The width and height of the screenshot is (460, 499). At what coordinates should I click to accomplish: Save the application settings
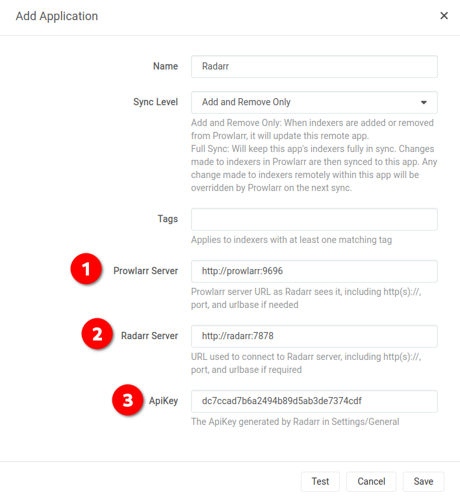tap(424, 481)
